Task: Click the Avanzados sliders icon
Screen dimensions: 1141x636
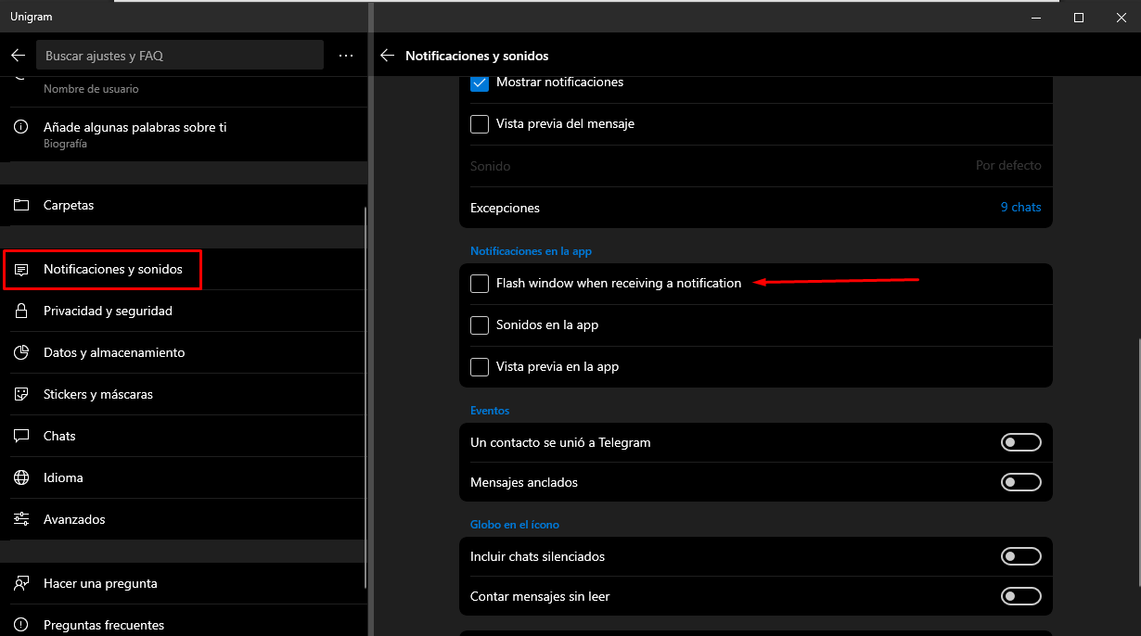Action: coord(21,520)
